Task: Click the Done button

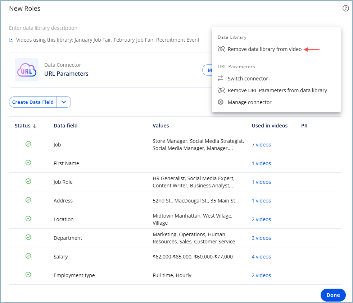Action: [333, 295]
